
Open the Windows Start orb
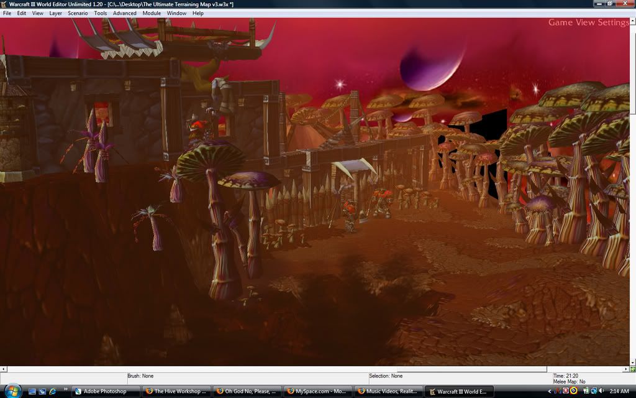tap(12, 391)
